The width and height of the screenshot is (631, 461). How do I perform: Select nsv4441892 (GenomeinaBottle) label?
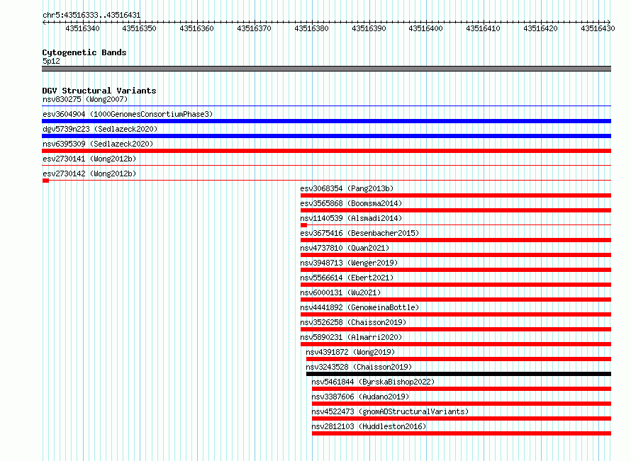(359, 307)
